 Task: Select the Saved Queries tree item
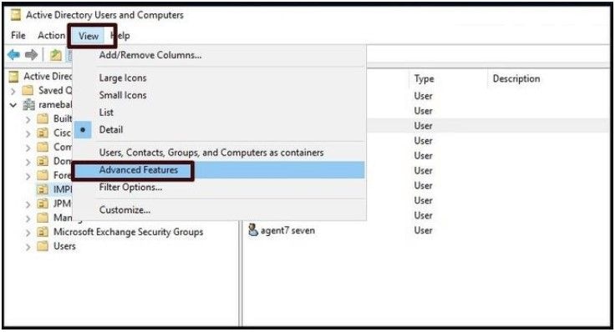pyautogui.click(x=55, y=90)
